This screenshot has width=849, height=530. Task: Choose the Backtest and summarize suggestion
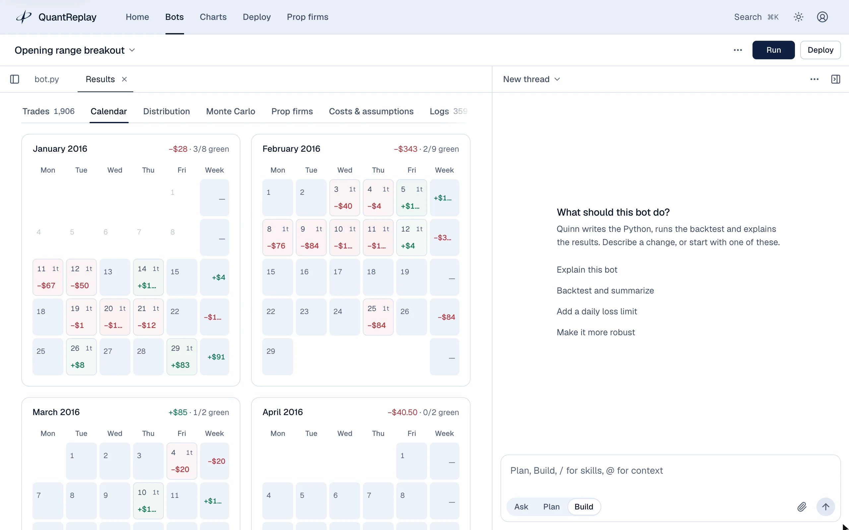click(605, 291)
